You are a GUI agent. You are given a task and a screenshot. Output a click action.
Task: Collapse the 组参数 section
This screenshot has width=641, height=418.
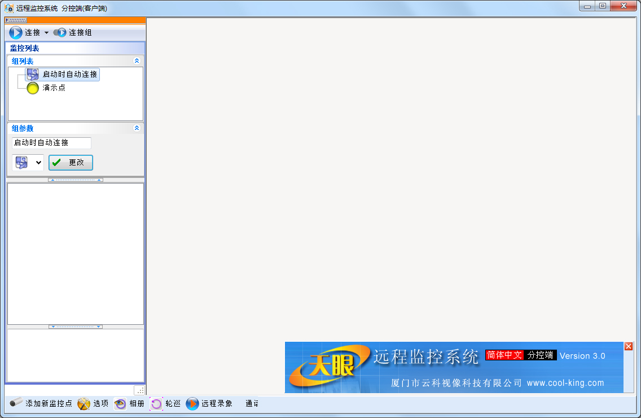(x=136, y=128)
